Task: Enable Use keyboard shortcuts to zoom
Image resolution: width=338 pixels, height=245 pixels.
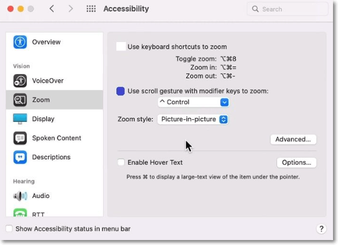Action: coord(121,47)
